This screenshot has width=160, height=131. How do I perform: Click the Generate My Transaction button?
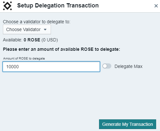(x=127, y=124)
